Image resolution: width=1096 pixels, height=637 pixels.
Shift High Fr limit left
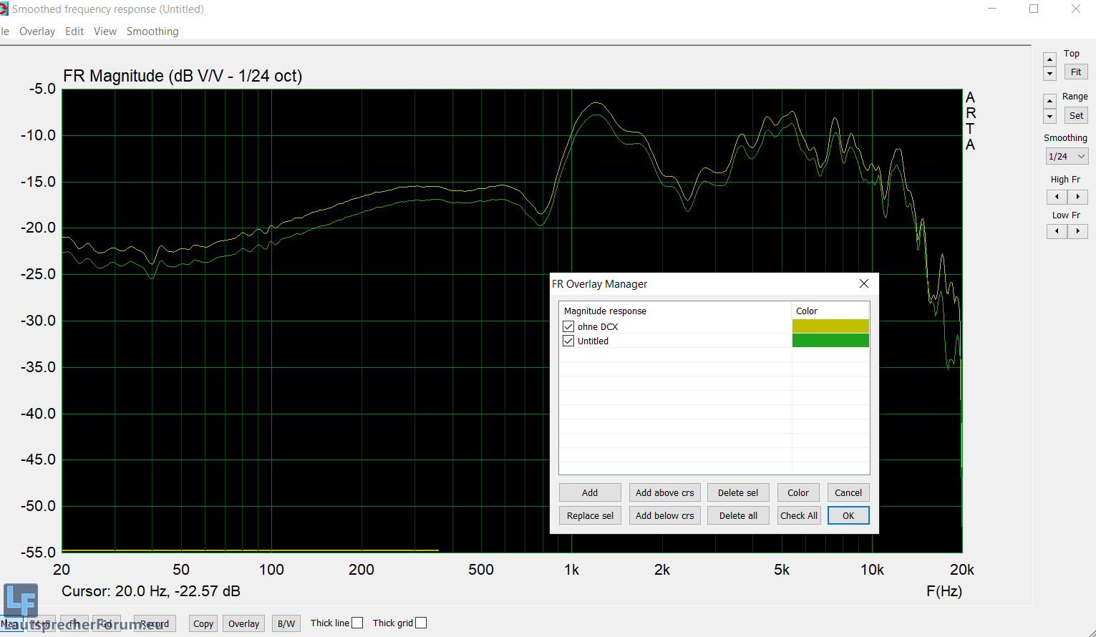click(x=1057, y=197)
